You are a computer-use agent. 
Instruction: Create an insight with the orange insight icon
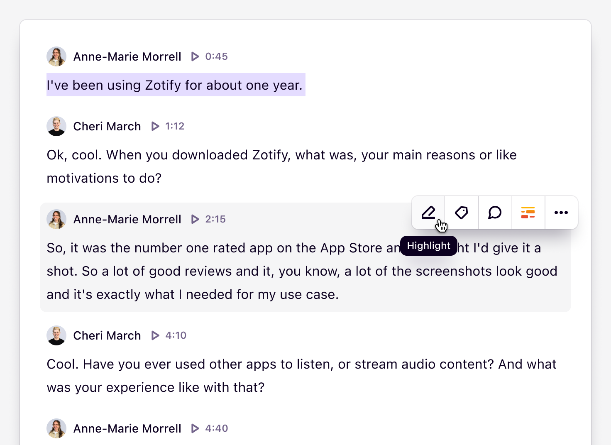(528, 213)
